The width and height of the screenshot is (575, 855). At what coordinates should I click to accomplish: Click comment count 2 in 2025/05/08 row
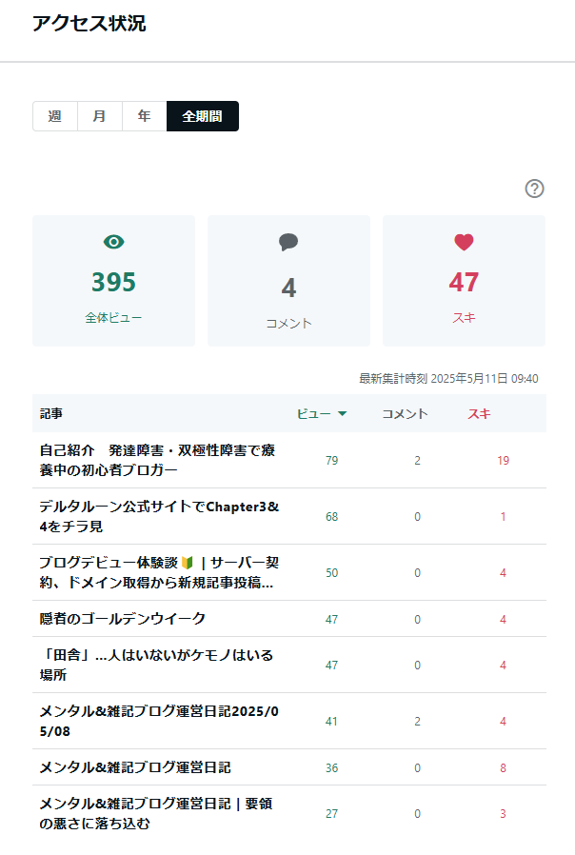pos(418,722)
